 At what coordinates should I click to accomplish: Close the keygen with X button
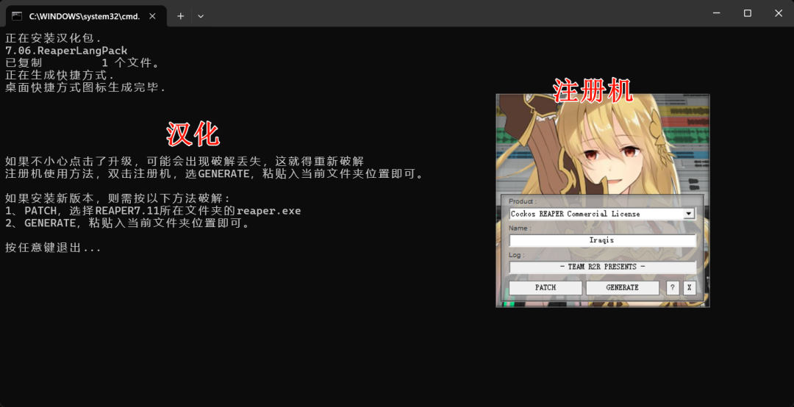[x=689, y=287]
